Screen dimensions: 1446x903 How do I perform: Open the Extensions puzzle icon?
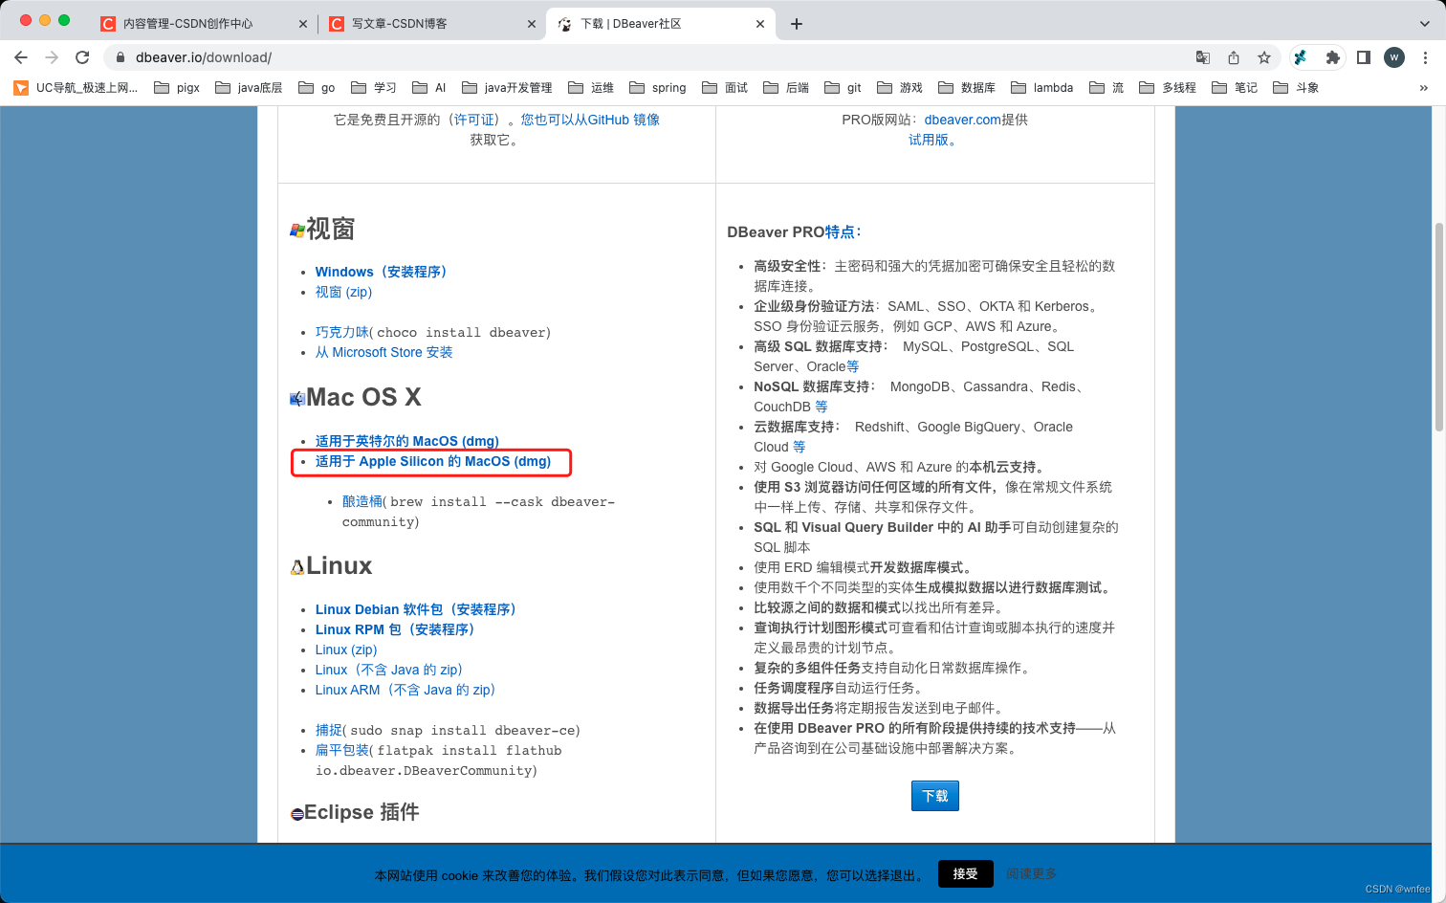point(1333,57)
